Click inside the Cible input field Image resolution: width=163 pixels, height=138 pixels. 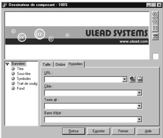coord(91,93)
